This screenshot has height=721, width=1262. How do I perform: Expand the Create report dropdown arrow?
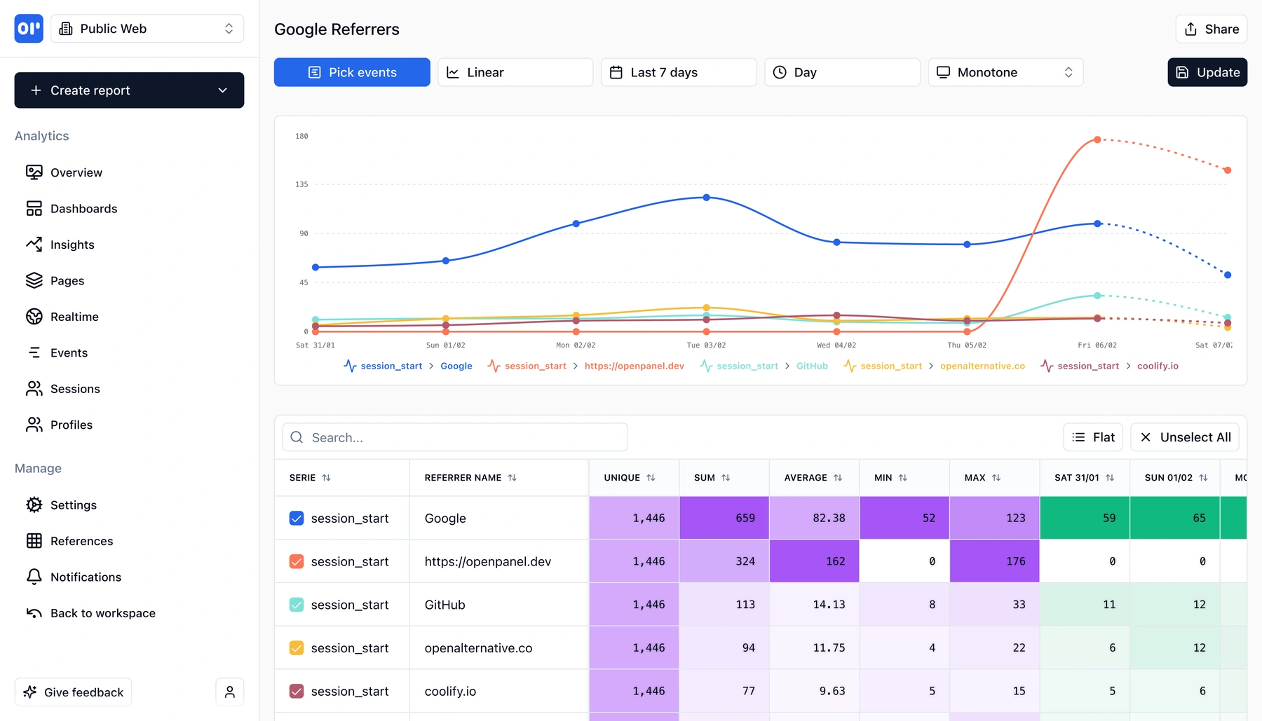223,90
